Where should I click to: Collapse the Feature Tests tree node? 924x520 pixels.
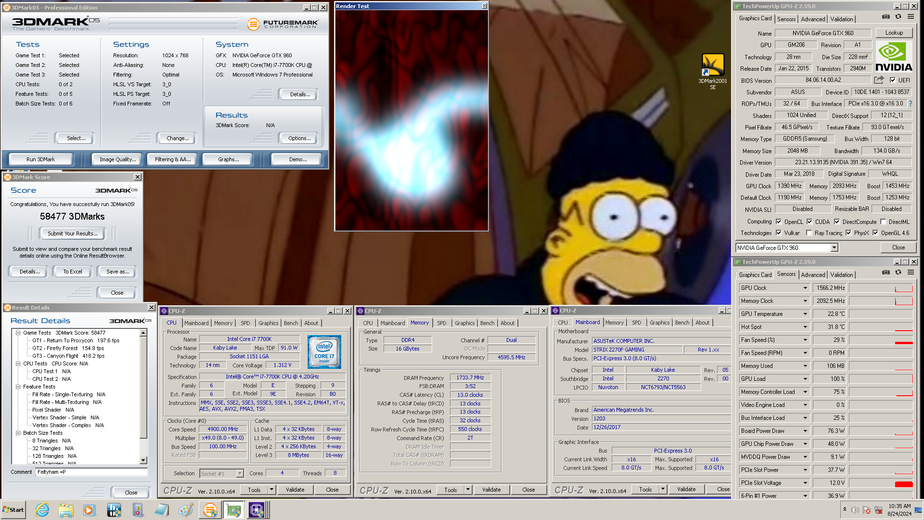18,387
